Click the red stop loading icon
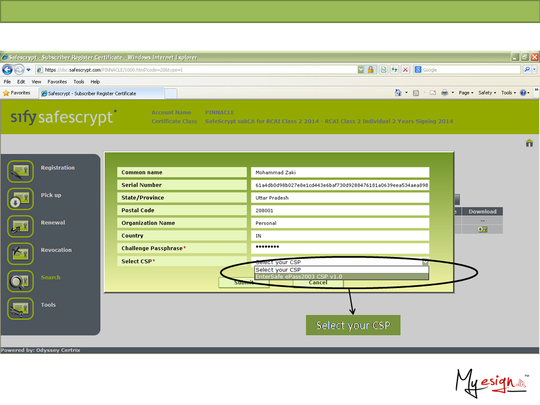The width and height of the screenshot is (540, 405). coord(405,70)
